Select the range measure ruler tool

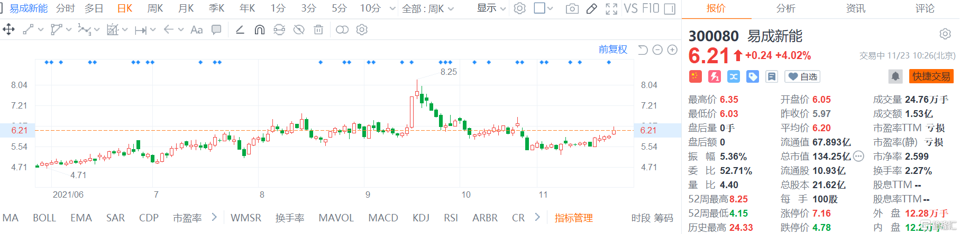tap(141, 30)
